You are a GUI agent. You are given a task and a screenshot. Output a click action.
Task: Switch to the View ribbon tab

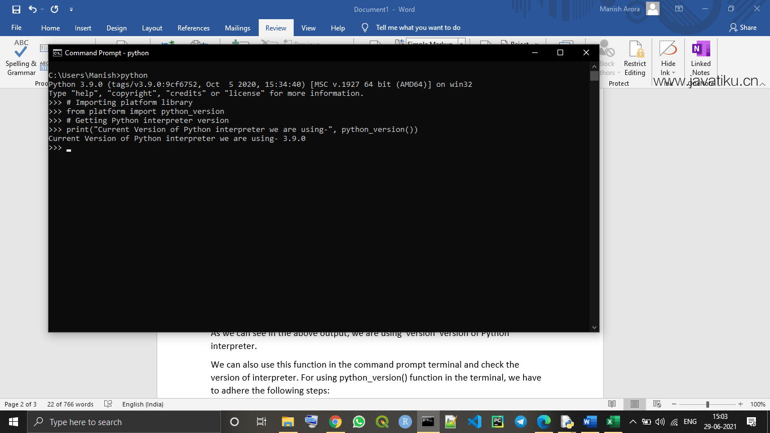pos(308,28)
